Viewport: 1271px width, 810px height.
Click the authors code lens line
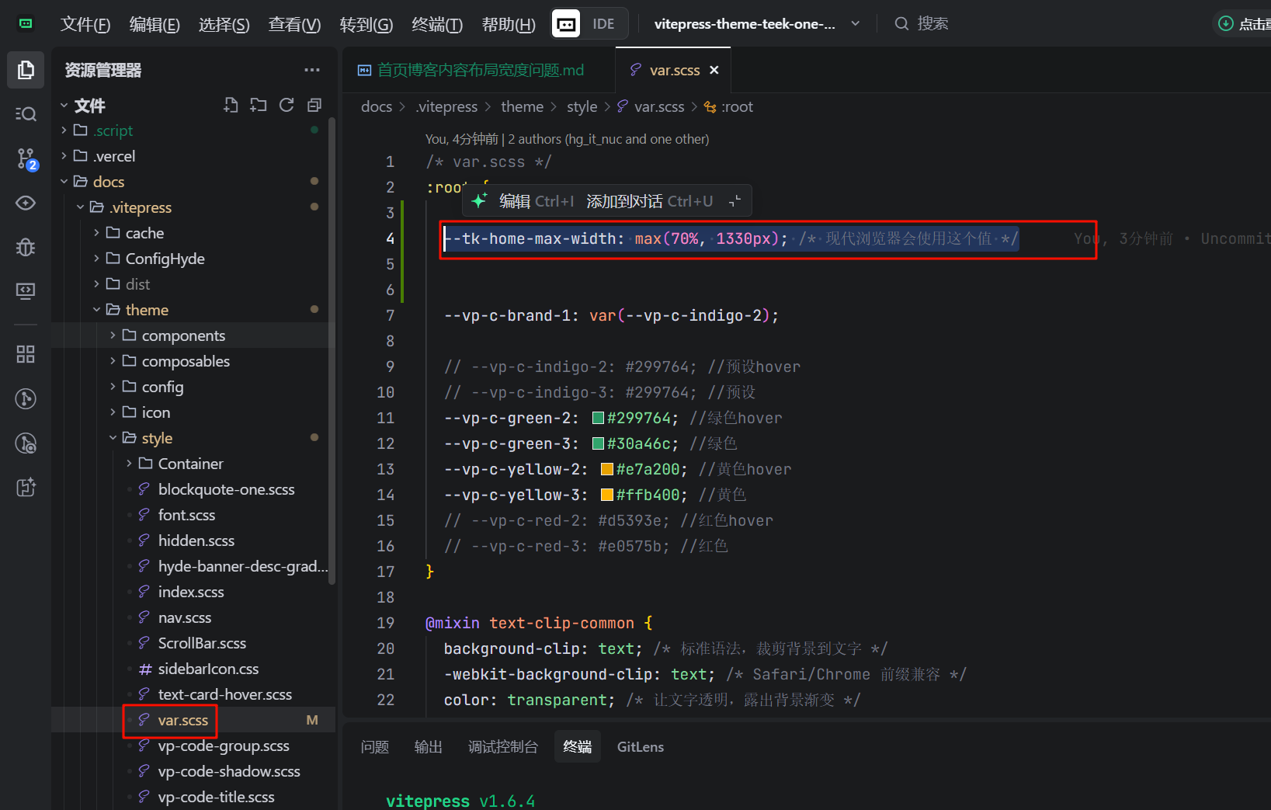567,139
